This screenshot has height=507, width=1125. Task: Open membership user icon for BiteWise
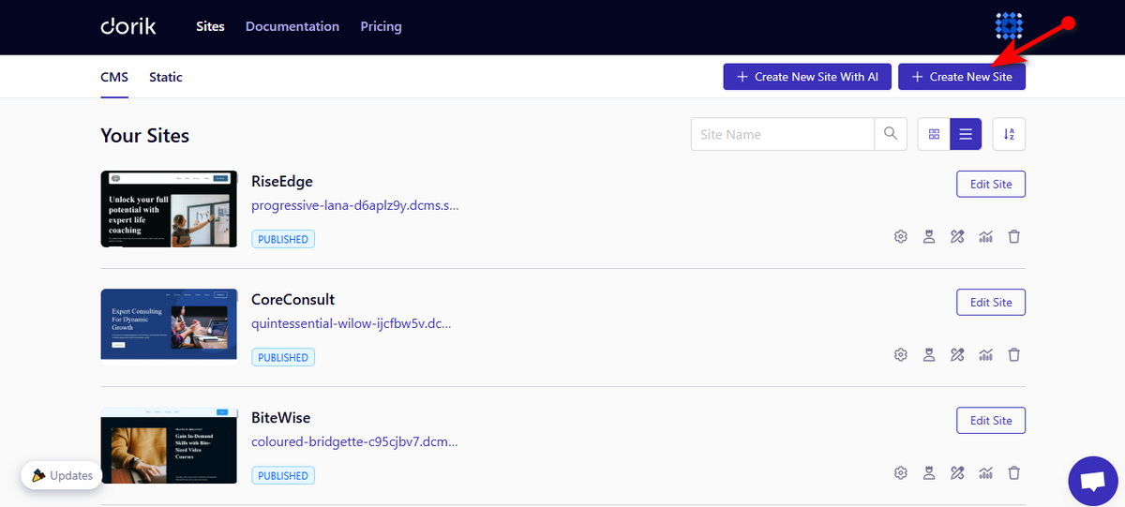click(929, 473)
